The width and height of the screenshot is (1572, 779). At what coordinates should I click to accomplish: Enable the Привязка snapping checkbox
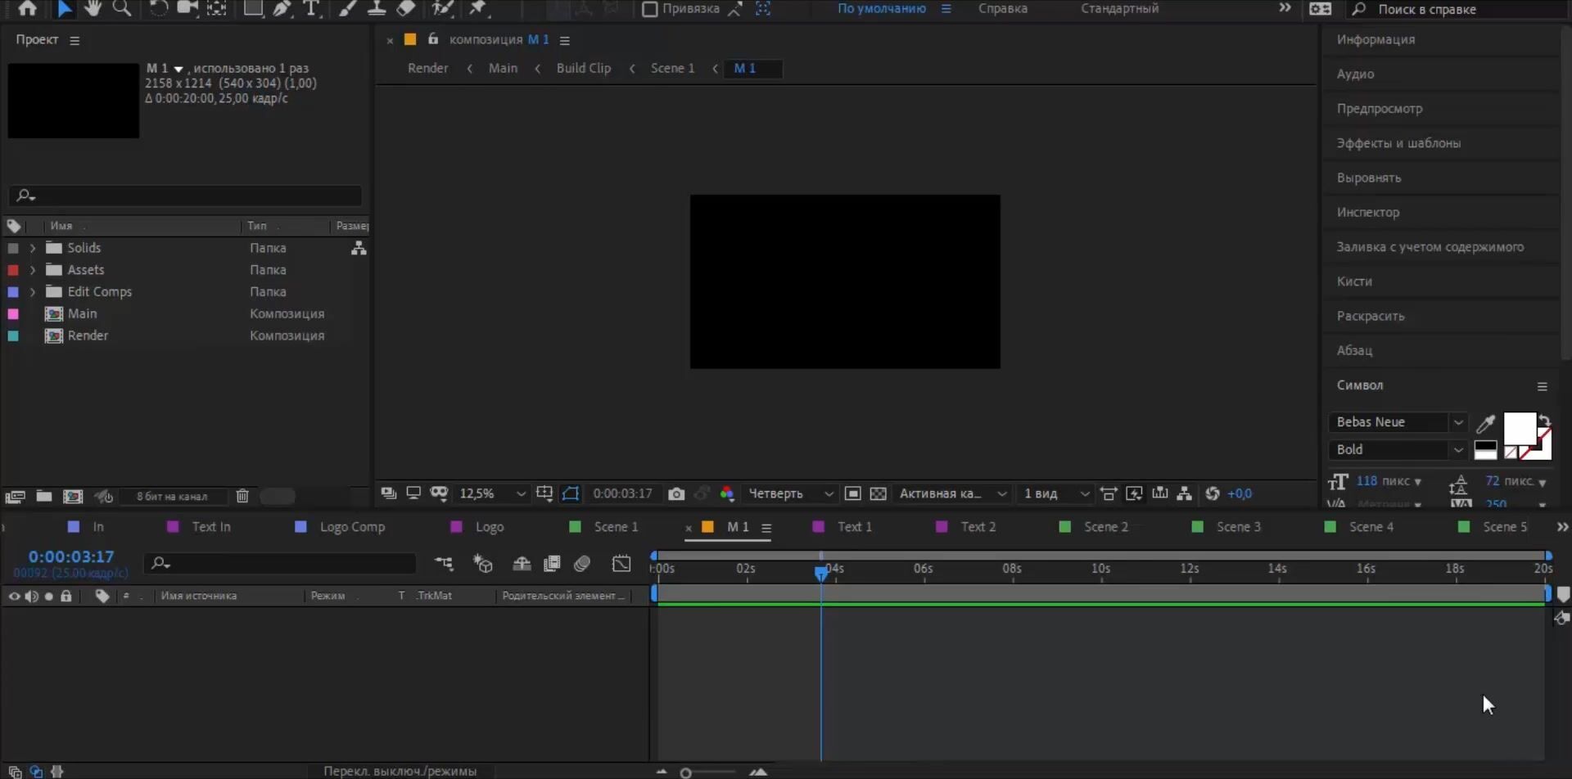click(649, 9)
